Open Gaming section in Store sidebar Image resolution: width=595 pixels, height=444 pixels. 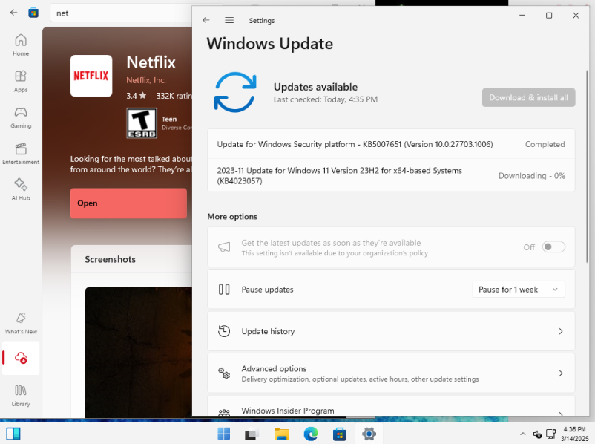(21, 117)
